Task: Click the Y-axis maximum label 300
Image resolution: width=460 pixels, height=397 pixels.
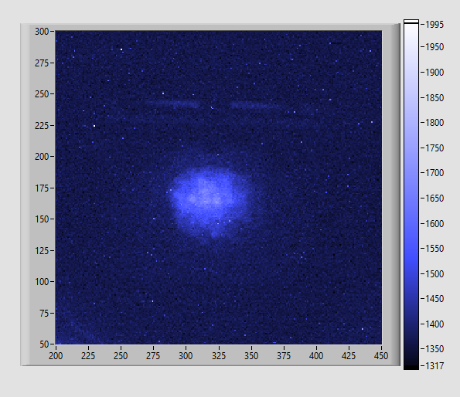Action: (x=42, y=32)
